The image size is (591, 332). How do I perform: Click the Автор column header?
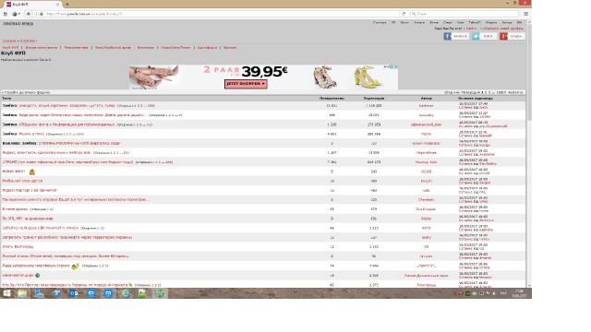tap(427, 99)
